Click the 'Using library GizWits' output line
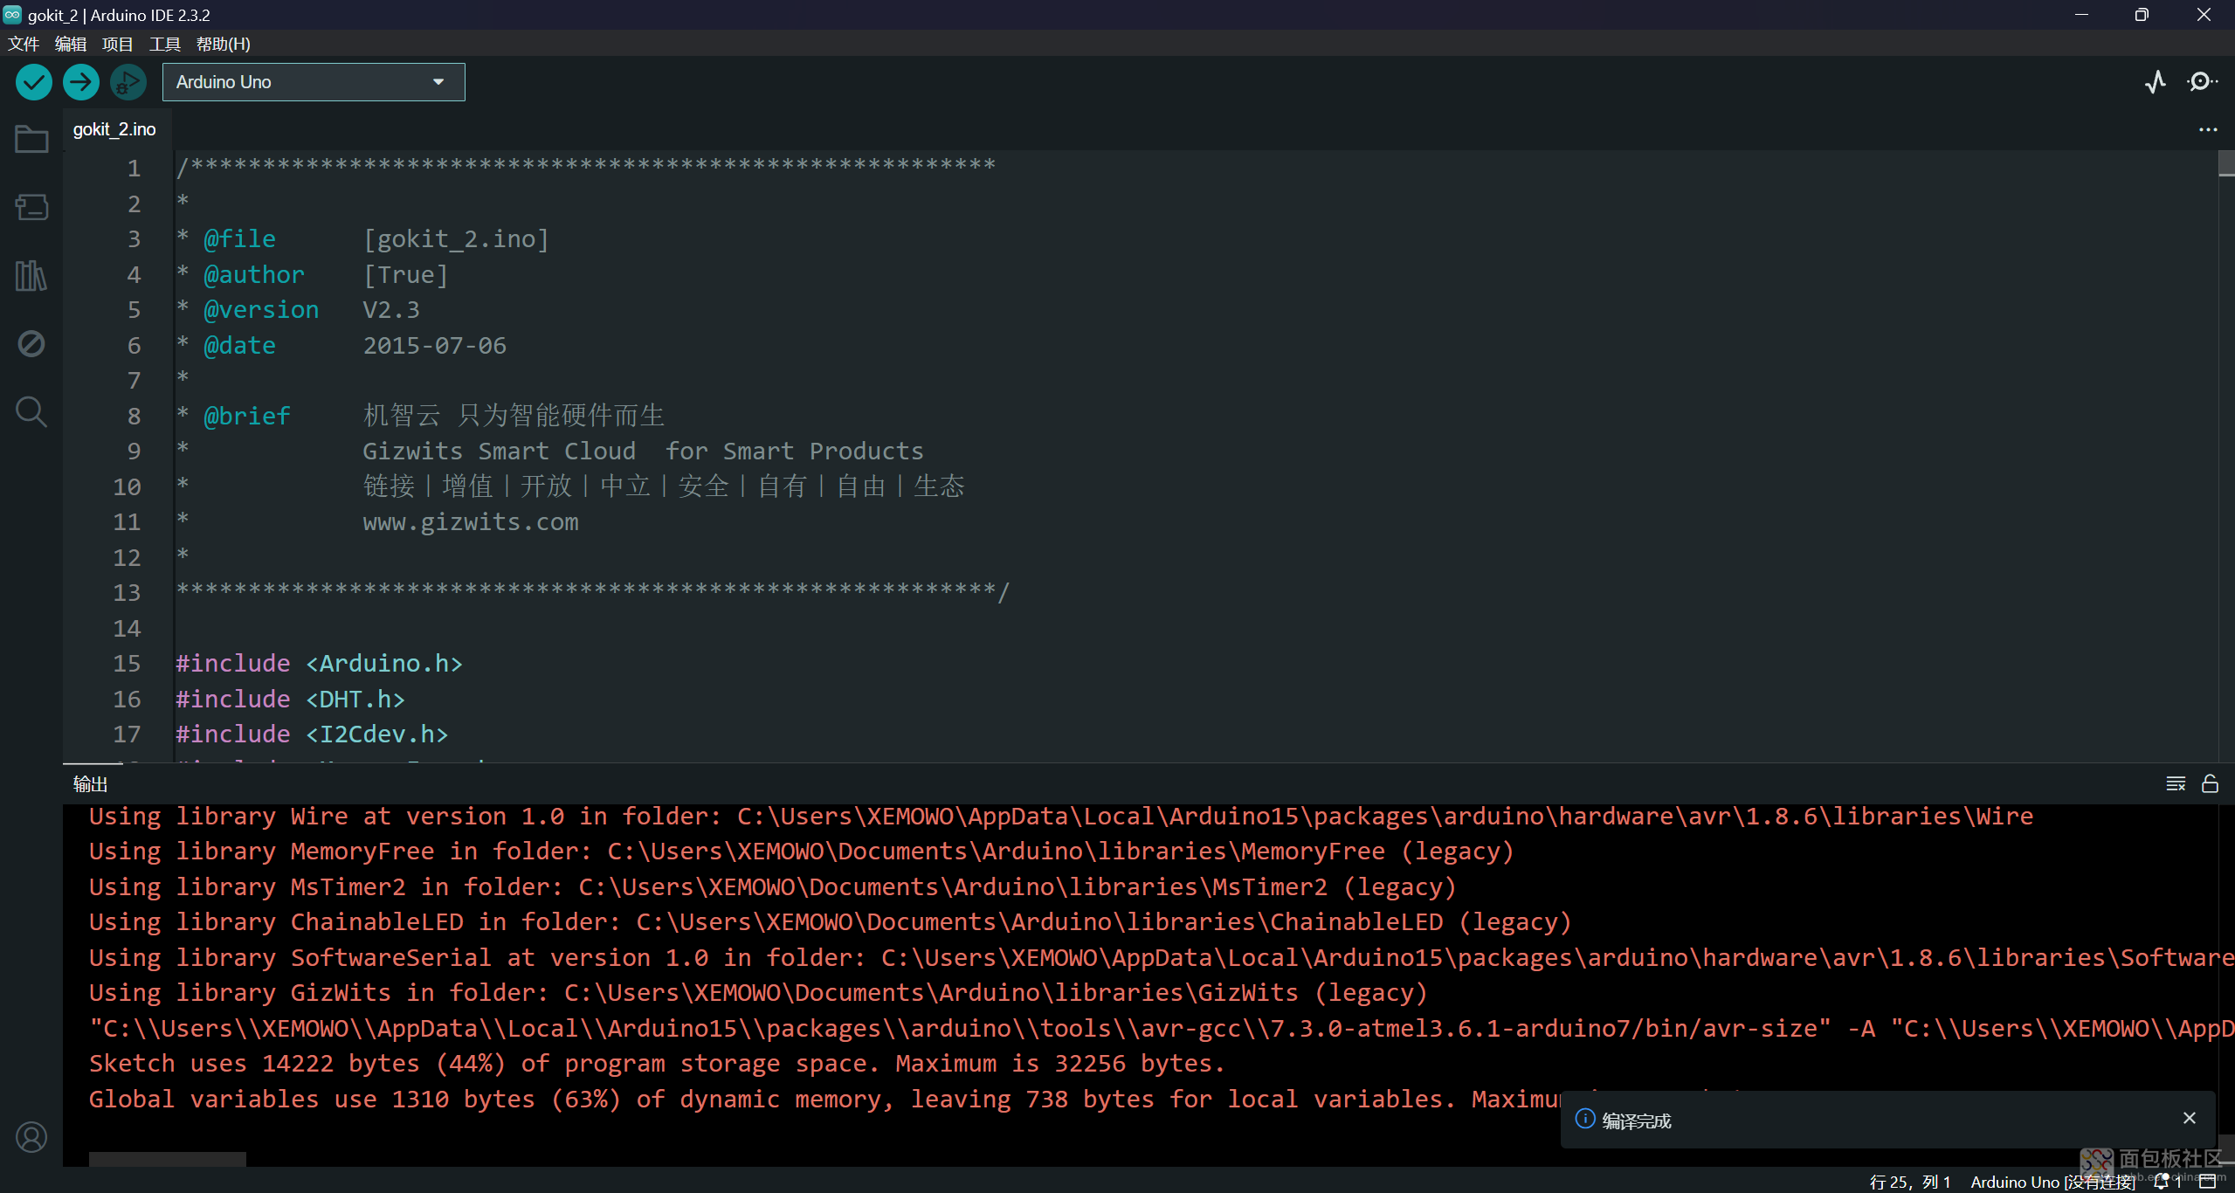The height and width of the screenshot is (1193, 2235). tap(758, 993)
